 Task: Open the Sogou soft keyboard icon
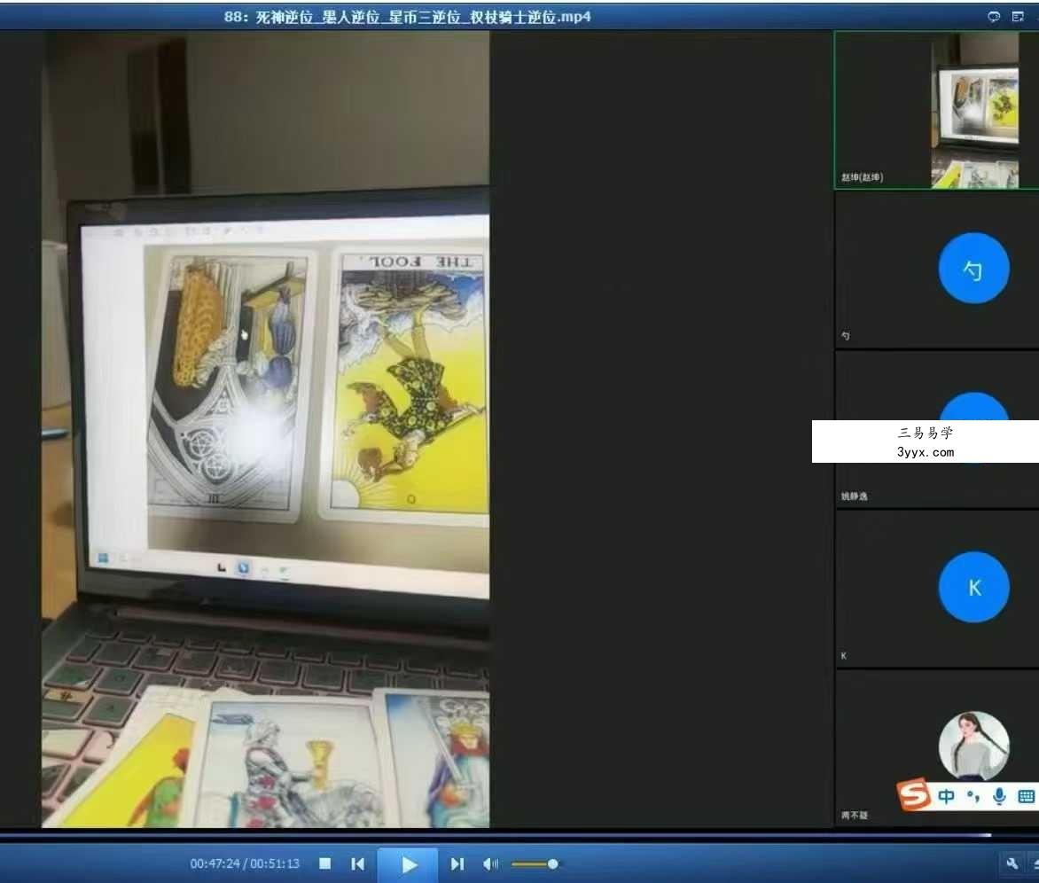(x=1026, y=796)
